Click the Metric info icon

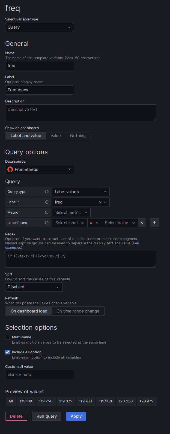47,212
